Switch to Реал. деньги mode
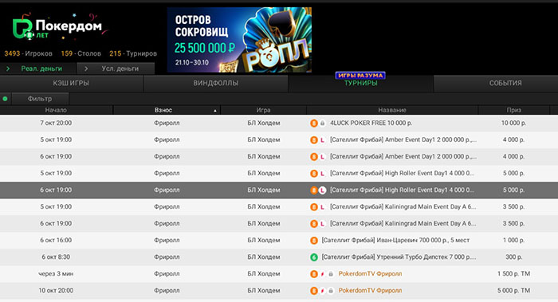Viewport: 558px width, 302px height. tap(37, 69)
